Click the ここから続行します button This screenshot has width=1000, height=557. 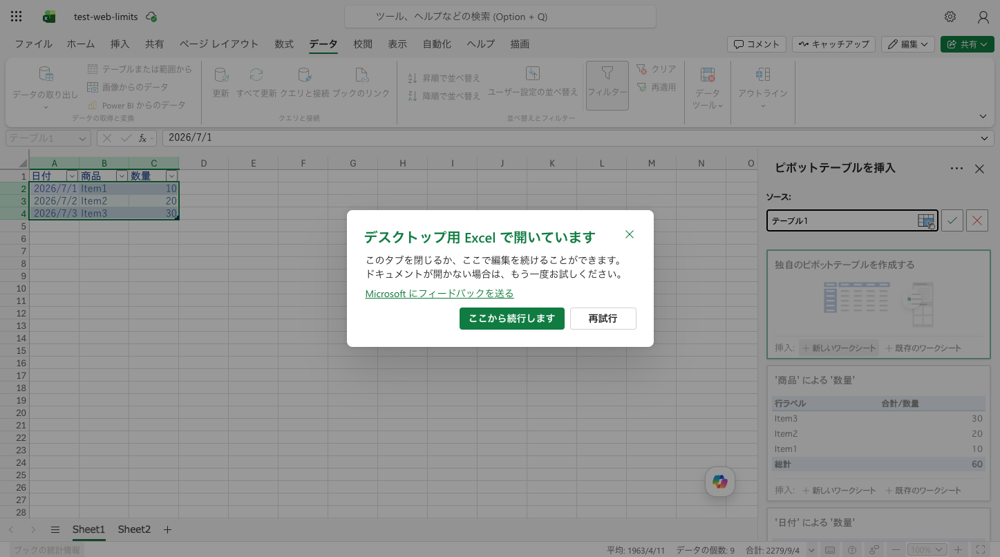click(x=512, y=319)
